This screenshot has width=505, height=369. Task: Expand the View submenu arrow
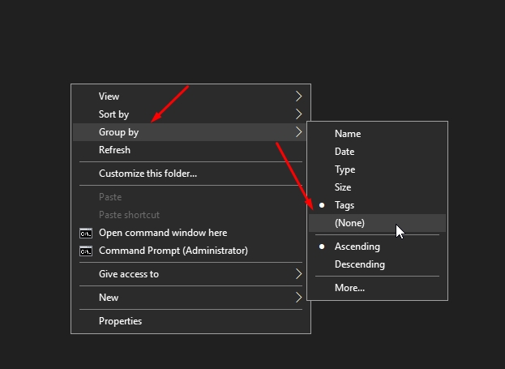(x=299, y=97)
